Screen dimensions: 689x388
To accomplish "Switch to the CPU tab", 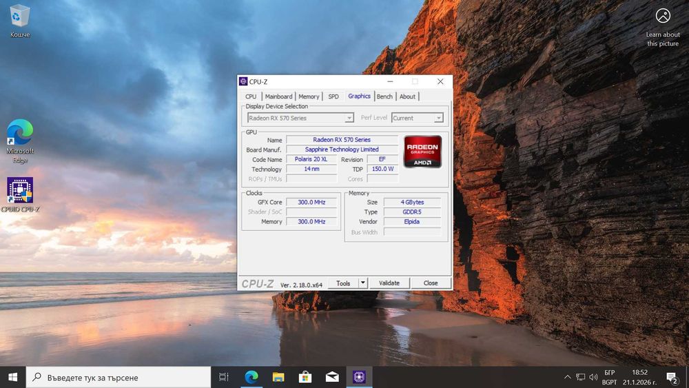I will (x=251, y=96).
